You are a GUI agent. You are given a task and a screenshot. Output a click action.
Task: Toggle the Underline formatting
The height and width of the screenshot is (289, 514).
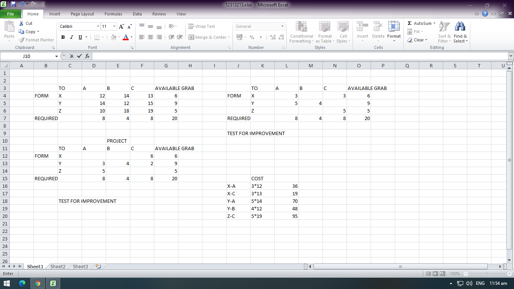pyautogui.click(x=79, y=37)
